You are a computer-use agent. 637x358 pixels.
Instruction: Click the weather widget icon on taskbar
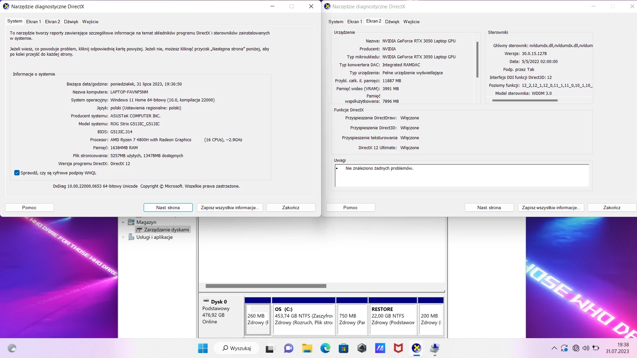click(x=12, y=348)
